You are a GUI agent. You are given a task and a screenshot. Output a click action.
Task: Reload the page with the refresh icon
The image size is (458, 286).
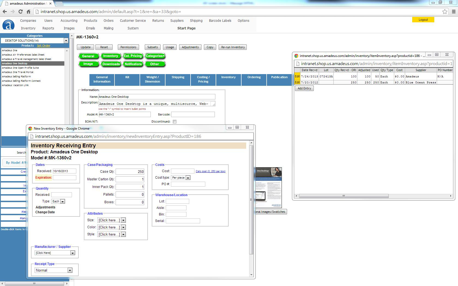coord(20,11)
